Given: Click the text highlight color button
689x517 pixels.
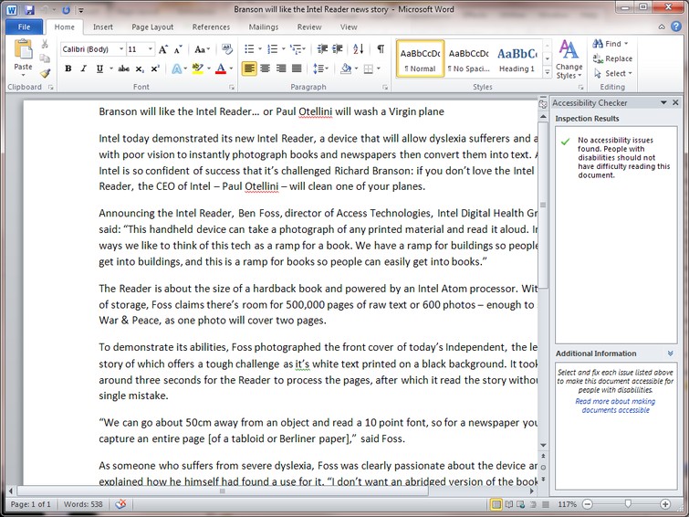Looking at the screenshot, I should click(x=198, y=69).
